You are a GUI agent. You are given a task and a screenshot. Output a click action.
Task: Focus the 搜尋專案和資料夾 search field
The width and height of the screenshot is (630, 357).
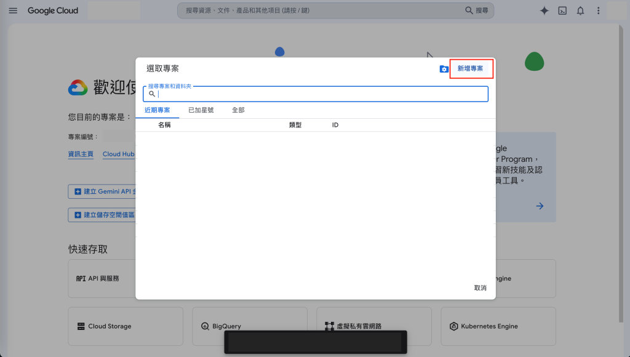coord(316,94)
